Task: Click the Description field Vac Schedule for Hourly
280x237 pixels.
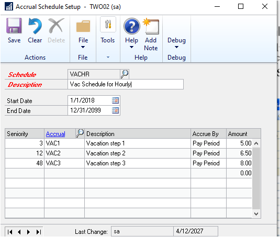Action: (126, 84)
